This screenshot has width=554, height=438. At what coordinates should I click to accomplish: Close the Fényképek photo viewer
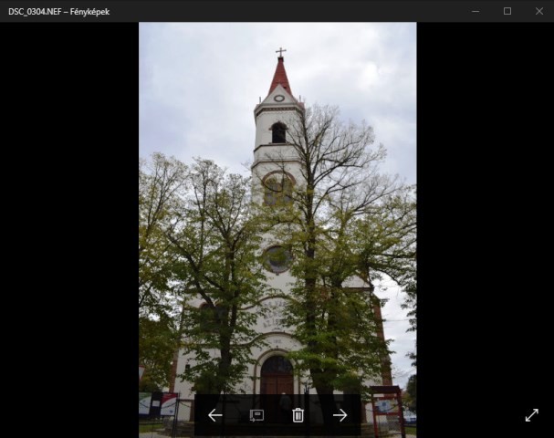(x=538, y=11)
